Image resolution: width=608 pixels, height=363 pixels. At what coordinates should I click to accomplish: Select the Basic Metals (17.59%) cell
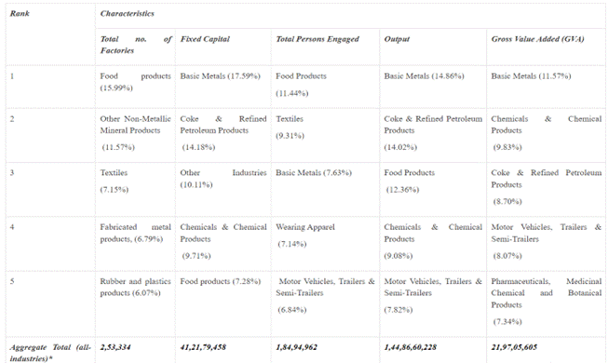click(220, 76)
